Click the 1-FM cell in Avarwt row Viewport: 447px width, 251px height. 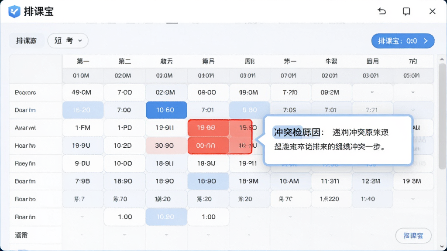click(83, 128)
